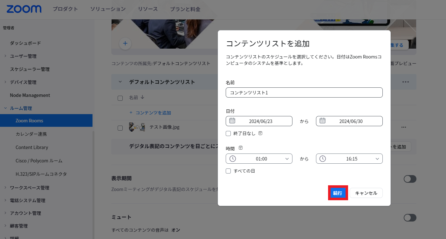Screen dimensions: 446x239
Task: Click the round plus button on banner
Action: click(x=125, y=43)
